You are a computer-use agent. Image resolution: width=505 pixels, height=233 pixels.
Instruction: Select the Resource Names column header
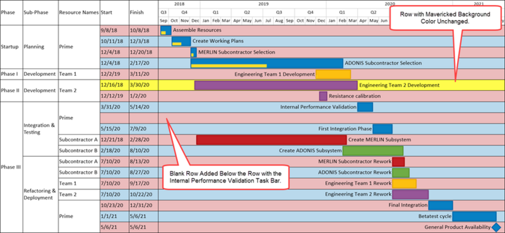80,13
